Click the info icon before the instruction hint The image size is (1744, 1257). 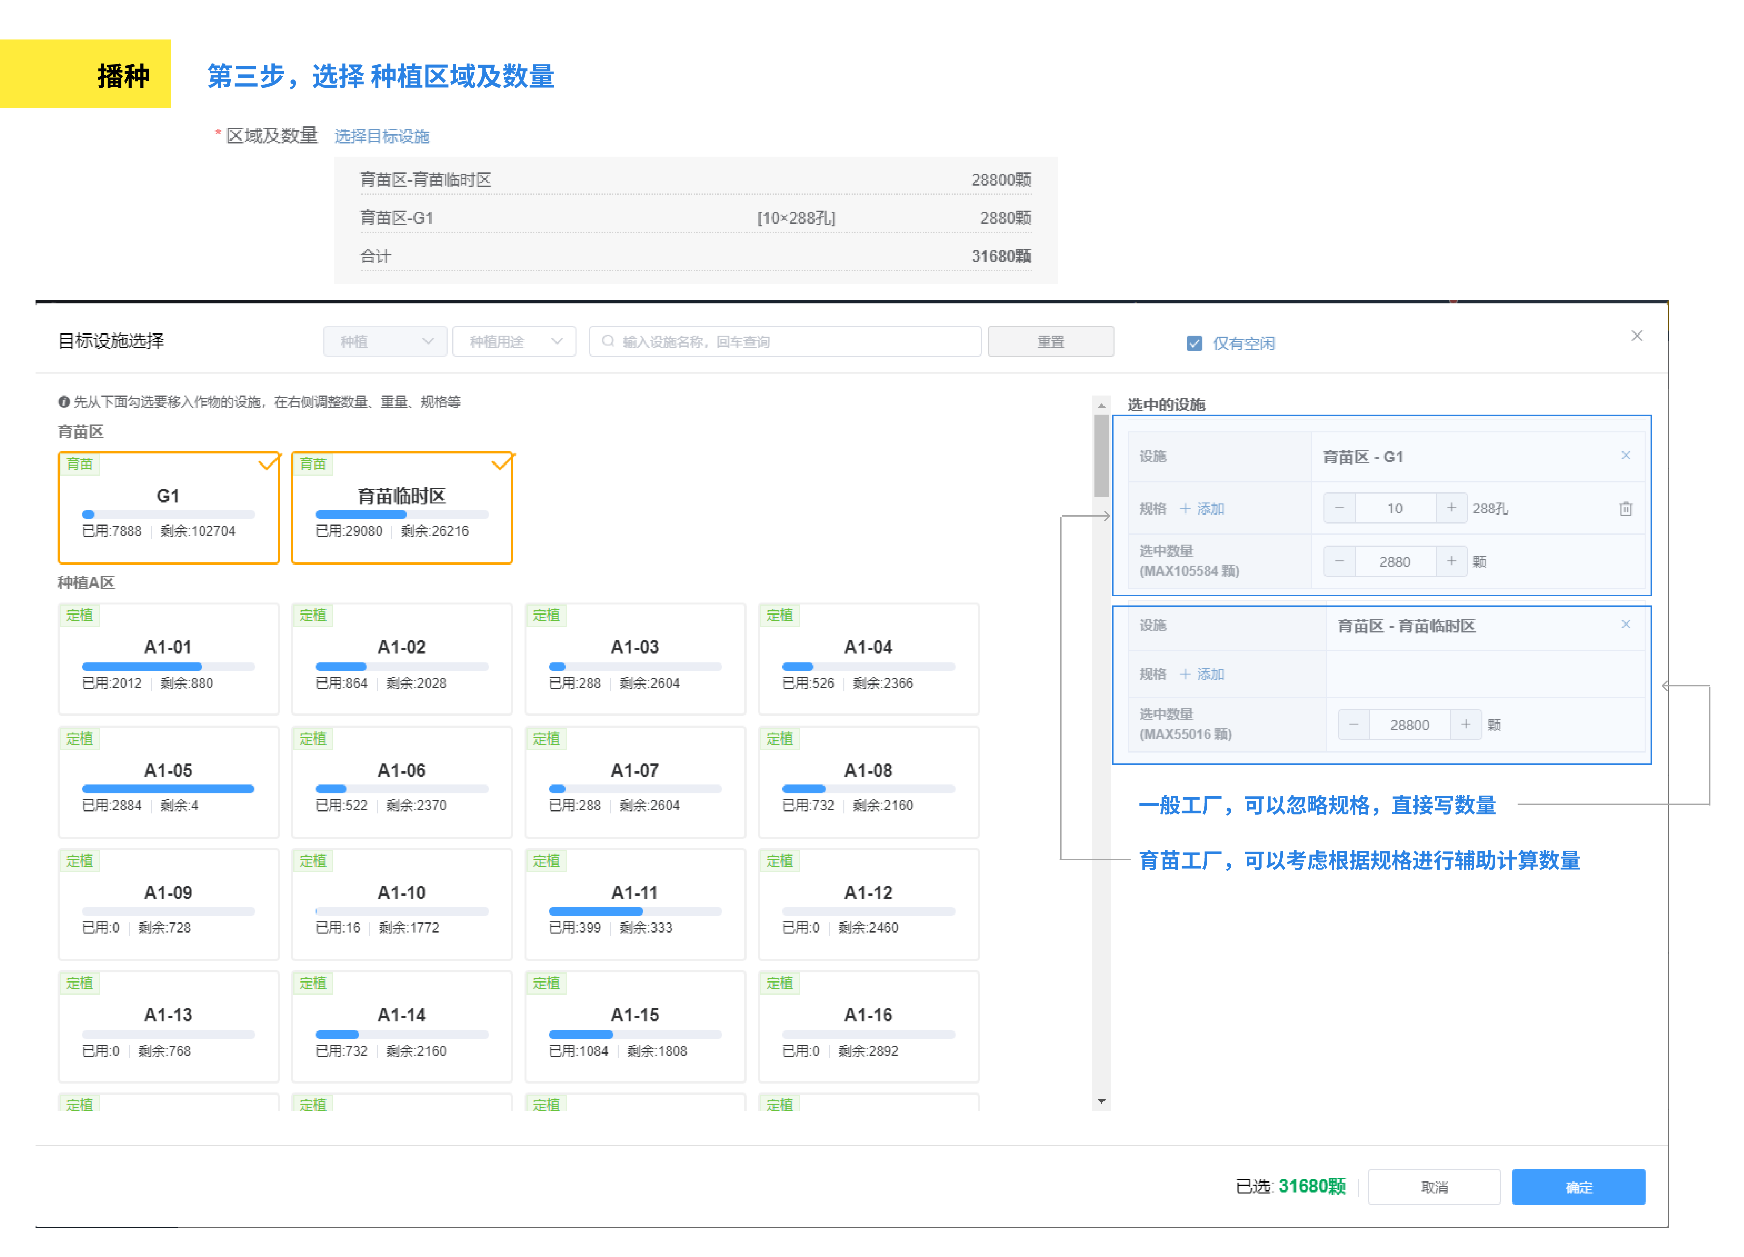coord(64,401)
